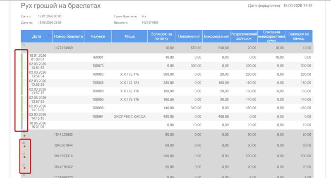Open the sort dropdown in Дата header
The height and width of the screenshot is (178, 331).
click(x=50, y=36)
